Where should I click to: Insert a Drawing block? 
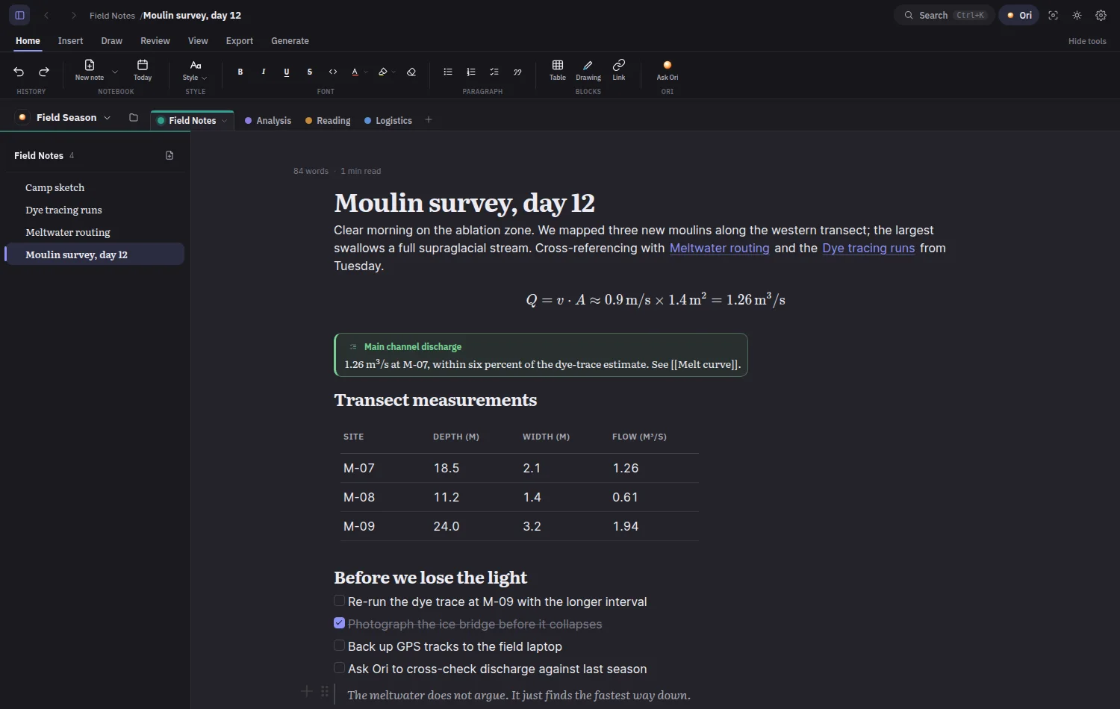coord(588,70)
